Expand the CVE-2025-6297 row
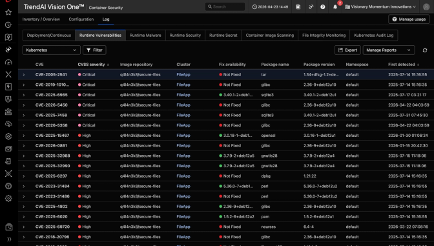The image size is (434, 246). (24, 176)
